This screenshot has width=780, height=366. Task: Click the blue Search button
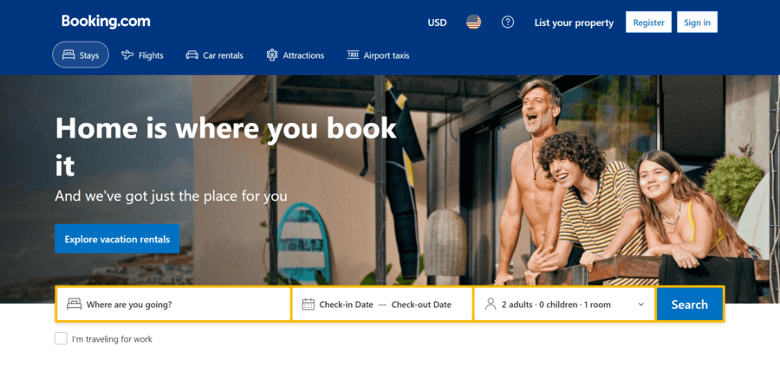[690, 304]
